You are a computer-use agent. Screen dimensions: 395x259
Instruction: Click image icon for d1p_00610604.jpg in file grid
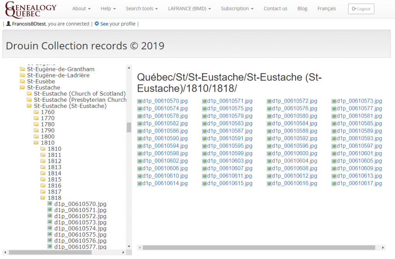pos(269,161)
